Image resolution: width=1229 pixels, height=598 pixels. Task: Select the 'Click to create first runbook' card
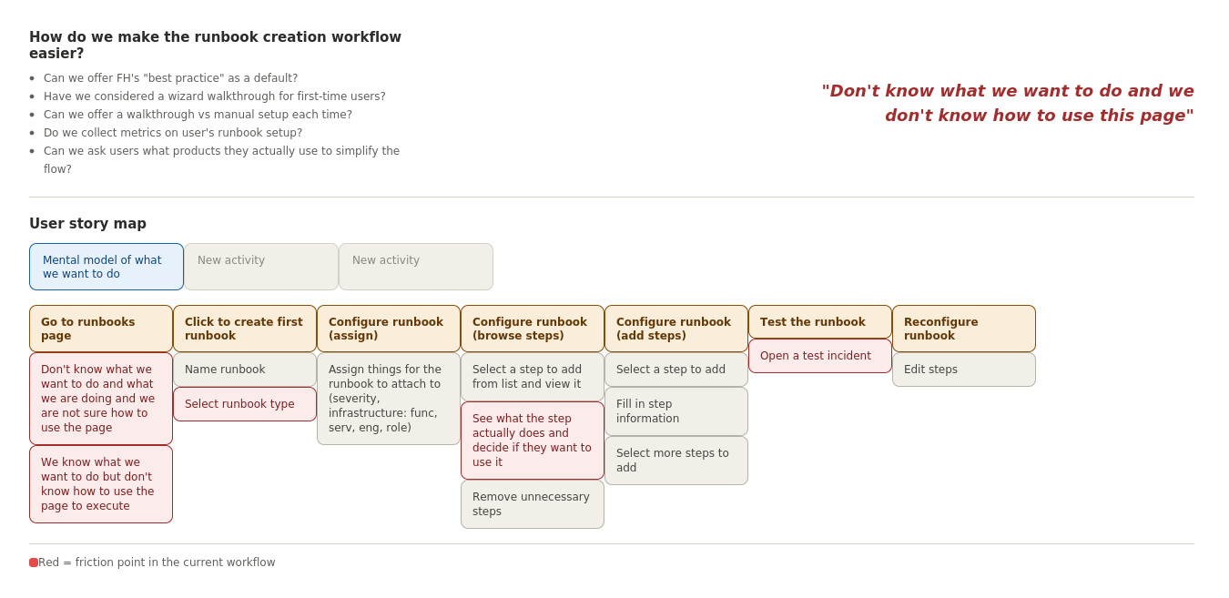click(x=245, y=329)
